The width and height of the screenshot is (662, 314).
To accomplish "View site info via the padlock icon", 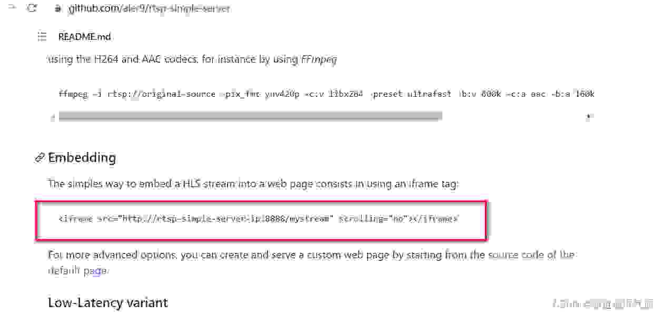I will [x=57, y=8].
